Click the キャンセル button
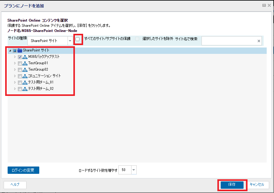The width and height of the screenshot is (274, 193). coord(257,185)
